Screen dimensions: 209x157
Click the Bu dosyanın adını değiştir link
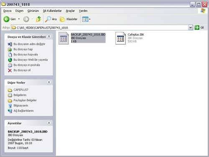pyautogui.click(x=29, y=44)
